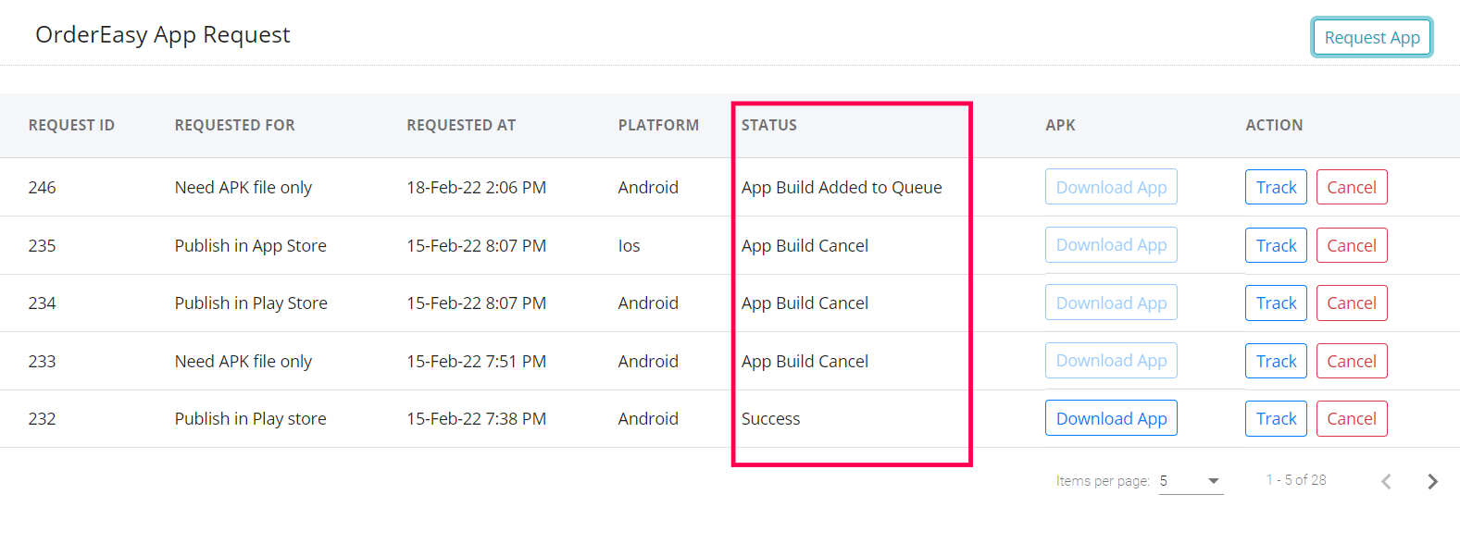
Task: Go to previous page arrow
Action: (1386, 481)
